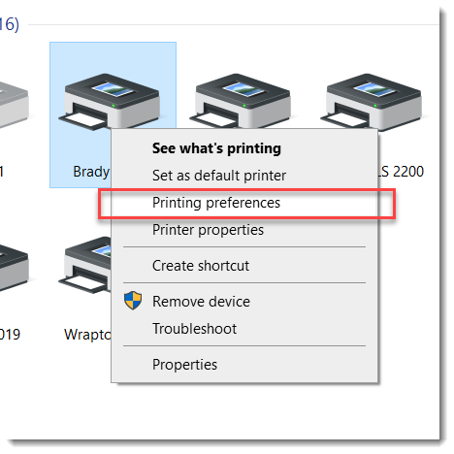Click the LS 2200 printer label
Viewport: 454px width, 454px height.
pos(401,172)
